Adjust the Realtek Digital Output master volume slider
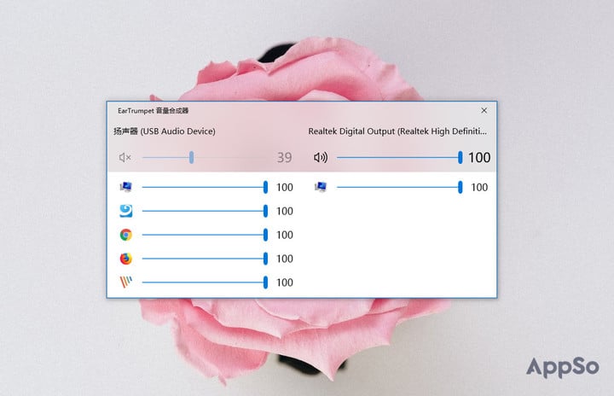Viewport: 614px width, 396px height. pyautogui.click(x=399, y=158)
